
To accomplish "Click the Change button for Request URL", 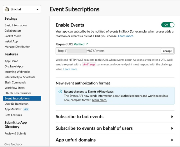I will pos(167,51).
